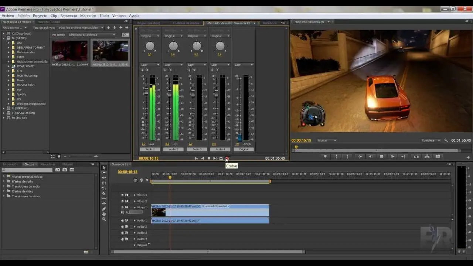Open button editor plus icon in Program monitor
473x266 pixels.
(468, 157)
